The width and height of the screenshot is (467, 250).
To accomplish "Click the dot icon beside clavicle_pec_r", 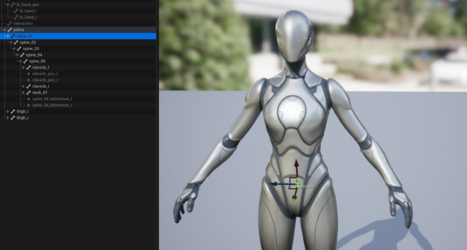I will coord(29,80).
